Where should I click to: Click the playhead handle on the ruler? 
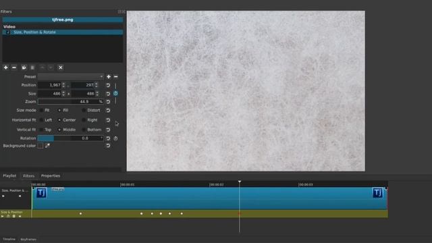click(x=240, y=182)
